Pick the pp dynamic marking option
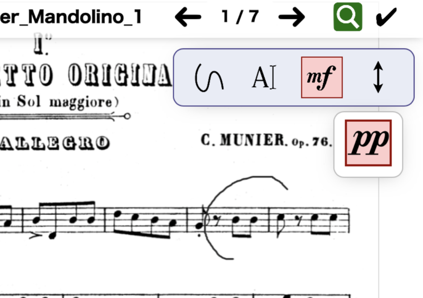Viewport: 423px width, 298px height. tap(368, 143)
